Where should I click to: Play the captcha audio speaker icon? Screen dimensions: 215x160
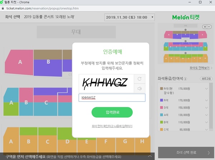[139, 88]
